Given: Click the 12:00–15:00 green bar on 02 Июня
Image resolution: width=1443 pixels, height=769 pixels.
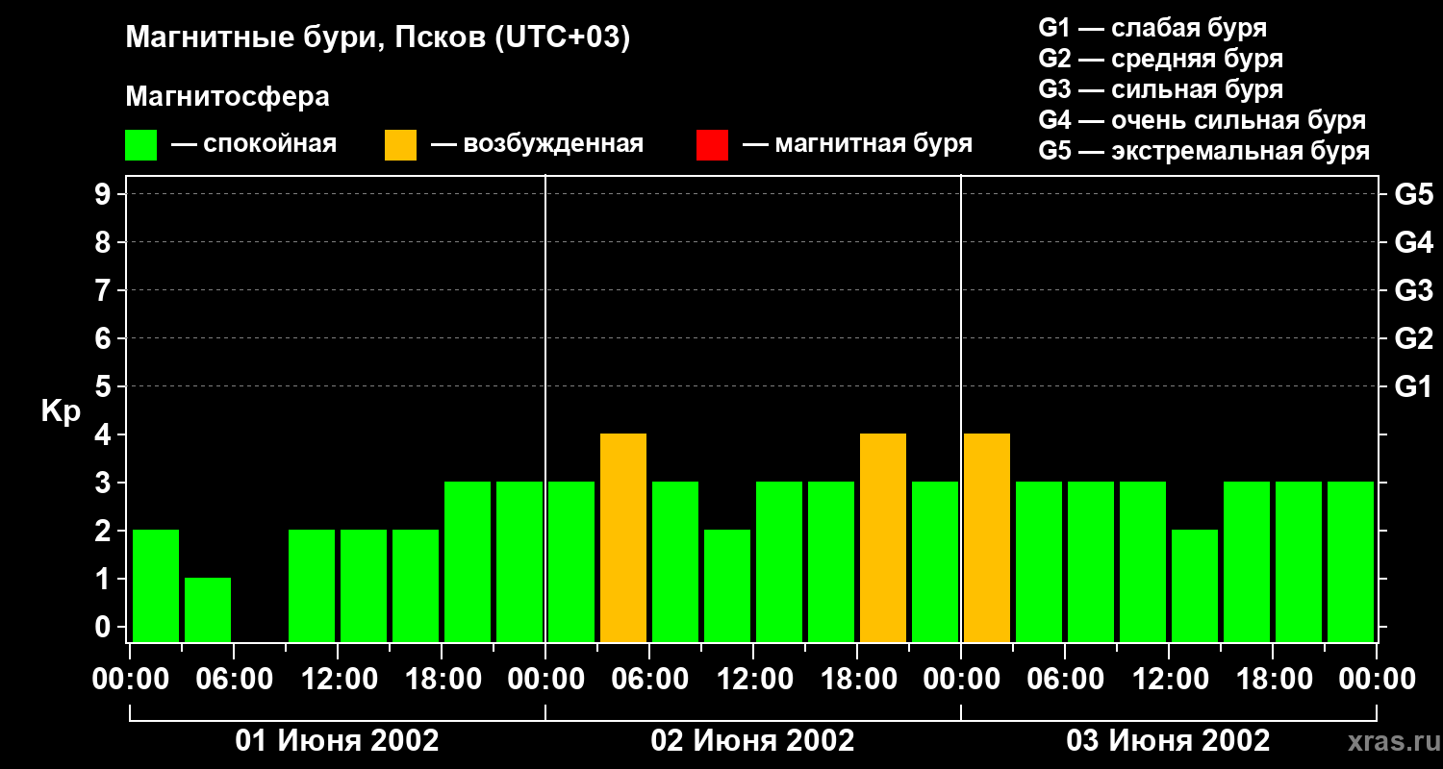Looking at the screenshot, I should 779,561.
